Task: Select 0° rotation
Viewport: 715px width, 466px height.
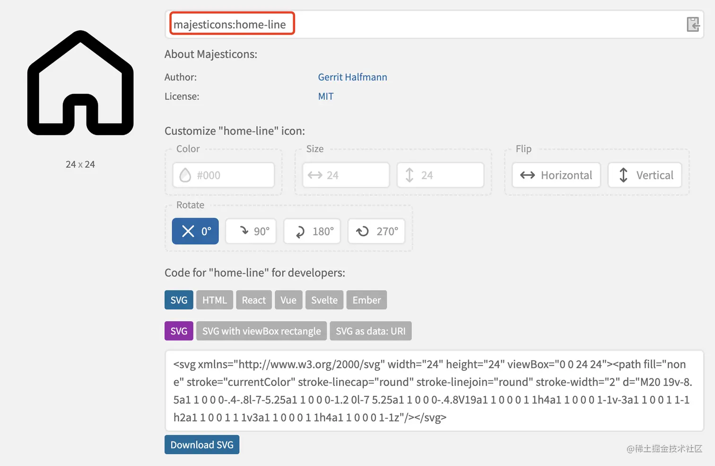Action: [x=195, y=231]
